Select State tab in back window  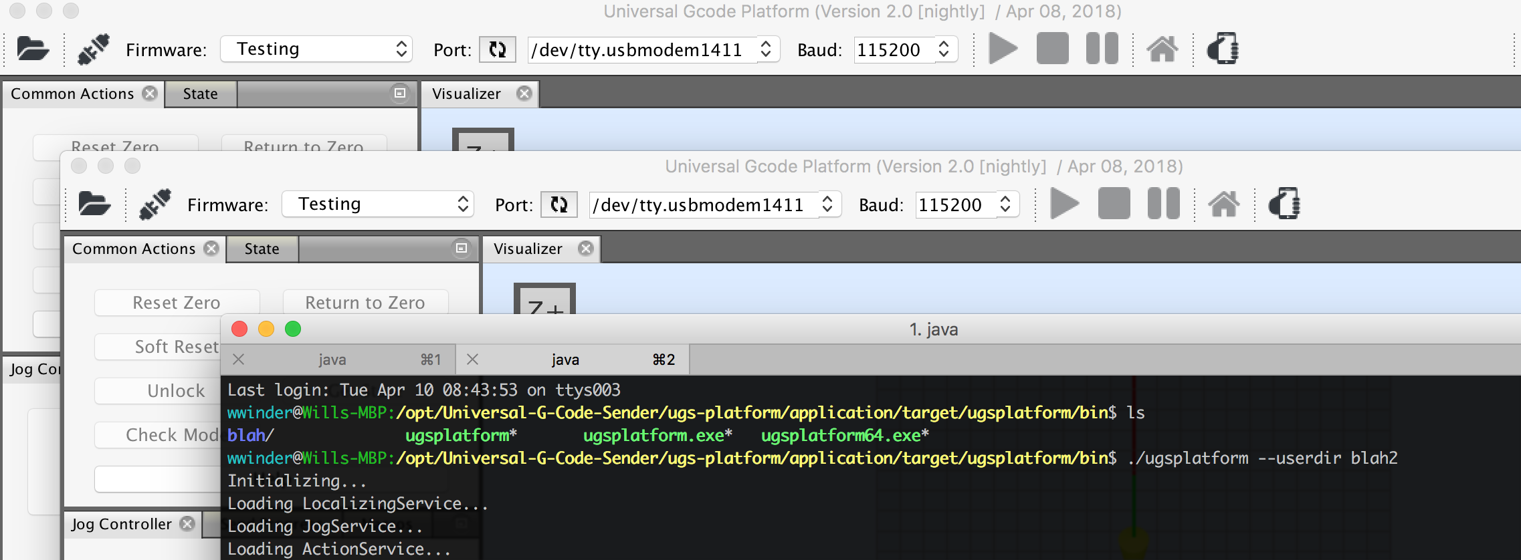tap(201, 94)
